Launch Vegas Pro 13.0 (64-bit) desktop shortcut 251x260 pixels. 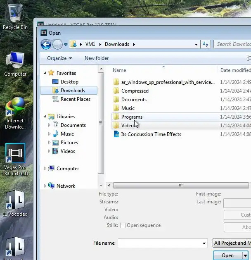pyautogui.click(x=15, y=160)
